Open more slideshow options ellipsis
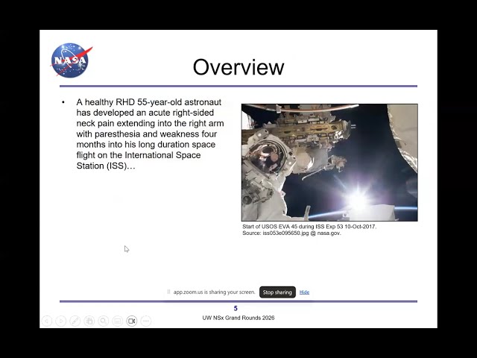Image resolution: width=477 pixels, height=358 pixels. pos(146,321)
